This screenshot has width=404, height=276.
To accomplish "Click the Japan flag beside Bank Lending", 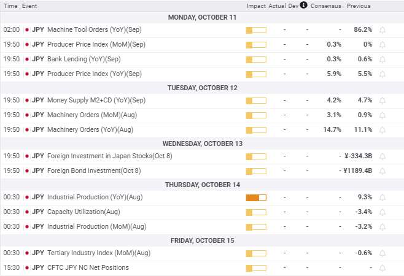I will (x=26, y=59).
